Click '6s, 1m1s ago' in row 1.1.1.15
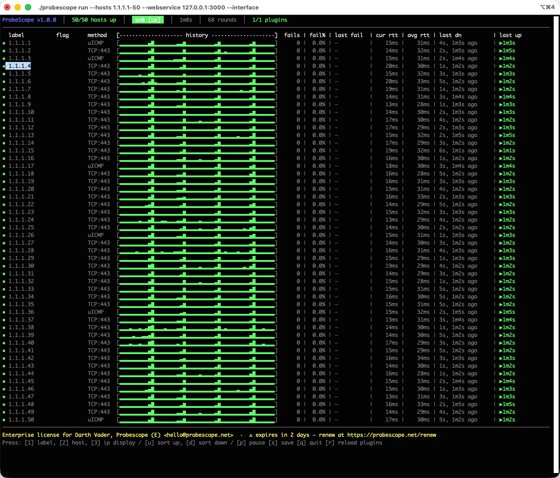Screen dimensions: 560x478 point(458,151)
